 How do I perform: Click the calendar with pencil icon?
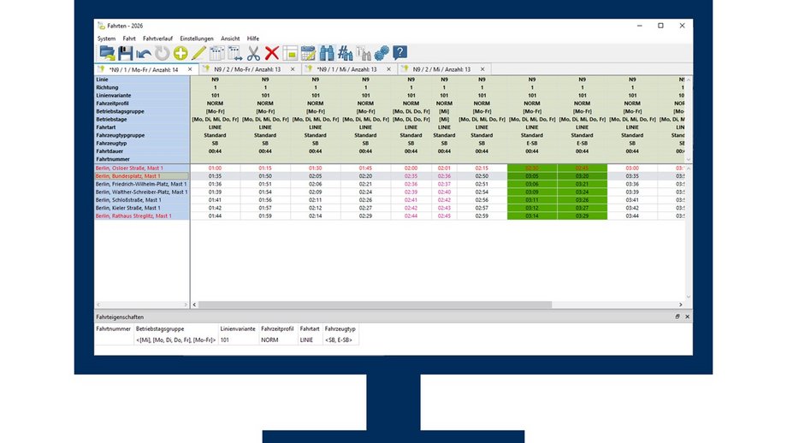309,53
